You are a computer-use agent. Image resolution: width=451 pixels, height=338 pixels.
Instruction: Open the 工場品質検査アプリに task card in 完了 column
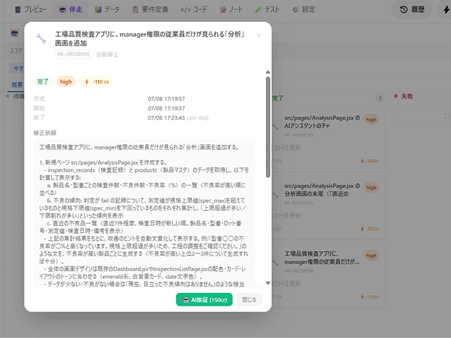[327, 276]
